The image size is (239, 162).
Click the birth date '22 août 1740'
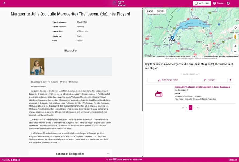(x=82, y=22)
